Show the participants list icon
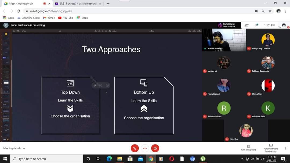The image size is (290, 163). click(246, 25)
